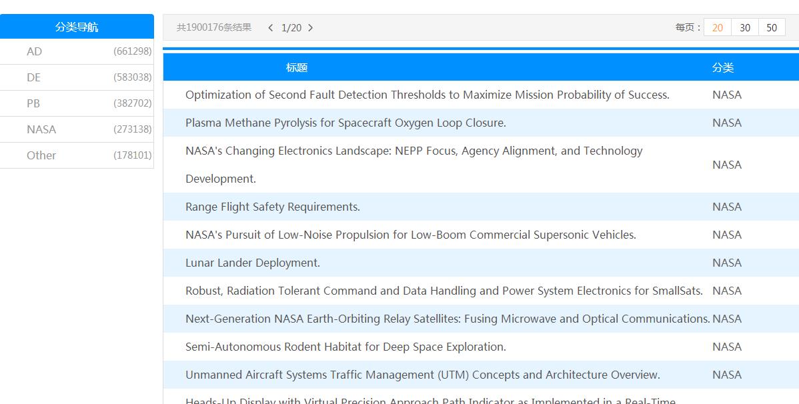Click the 标题 column header
Viewport: 799px width, 404px height.
point(297,67)
